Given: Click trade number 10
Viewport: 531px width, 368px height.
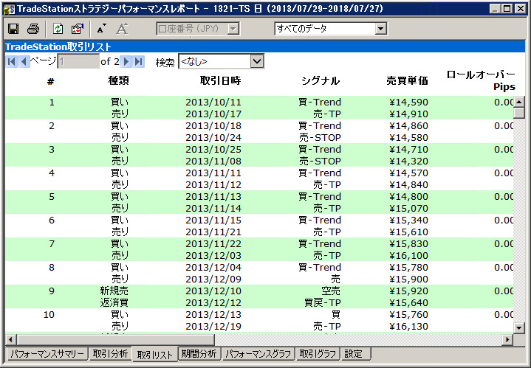Looking at the screenshot, I should 49,315.
